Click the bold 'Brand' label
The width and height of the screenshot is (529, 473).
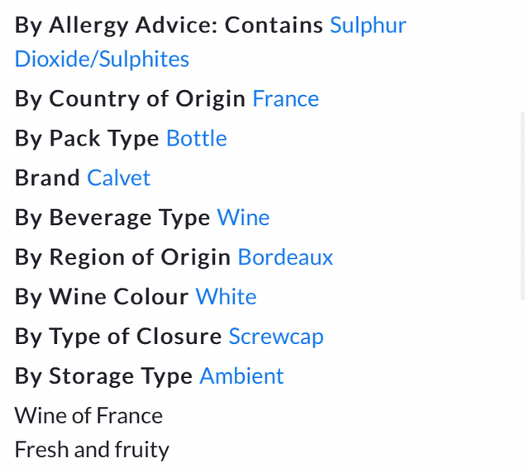(47, 178)
